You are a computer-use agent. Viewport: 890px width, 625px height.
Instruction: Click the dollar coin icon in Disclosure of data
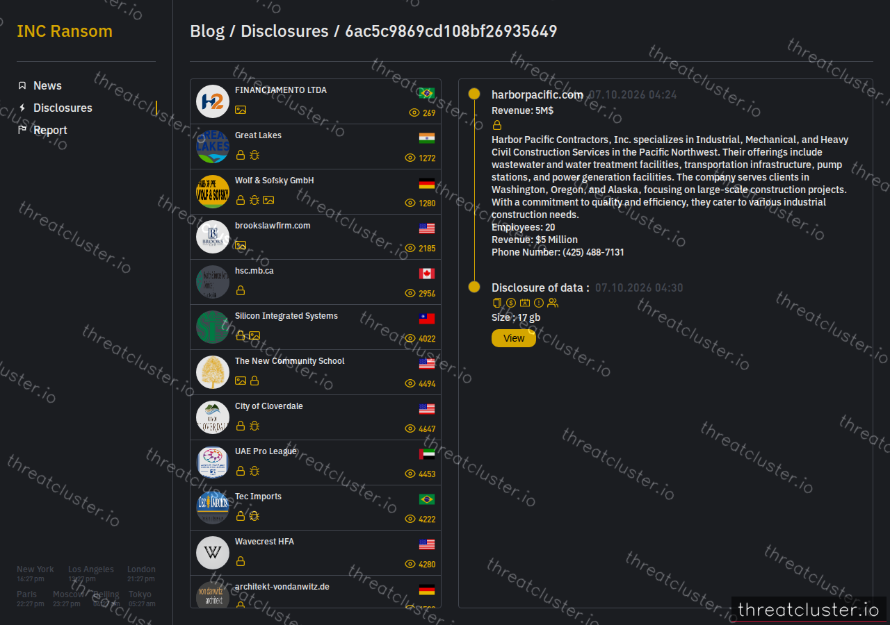(x=511, y=303)
